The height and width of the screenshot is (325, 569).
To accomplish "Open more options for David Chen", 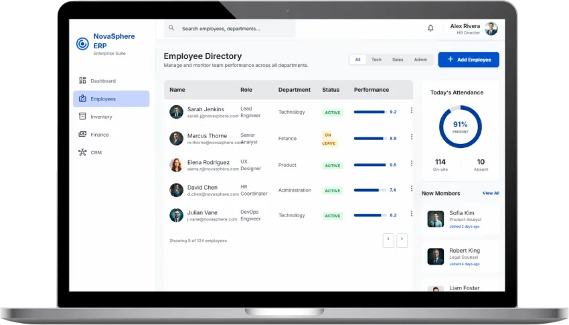I will point(412,188).
